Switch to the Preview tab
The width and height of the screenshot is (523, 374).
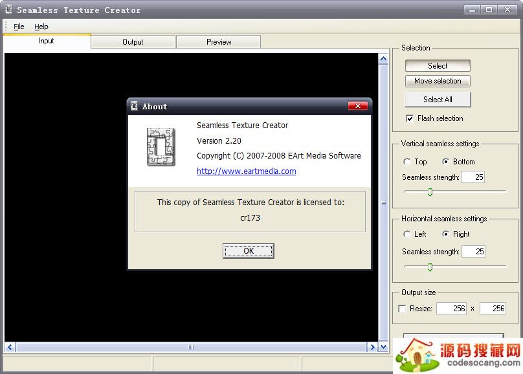click(219, 42)
